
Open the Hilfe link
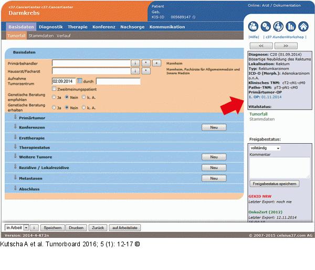coord(254,37)
